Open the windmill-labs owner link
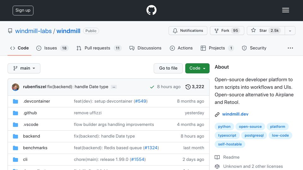Screen dimensions: 303x170 point(33,31)
